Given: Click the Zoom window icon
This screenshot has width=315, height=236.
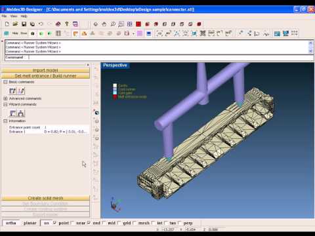Looking at the screenshot, I should click(x=121, y=24).
